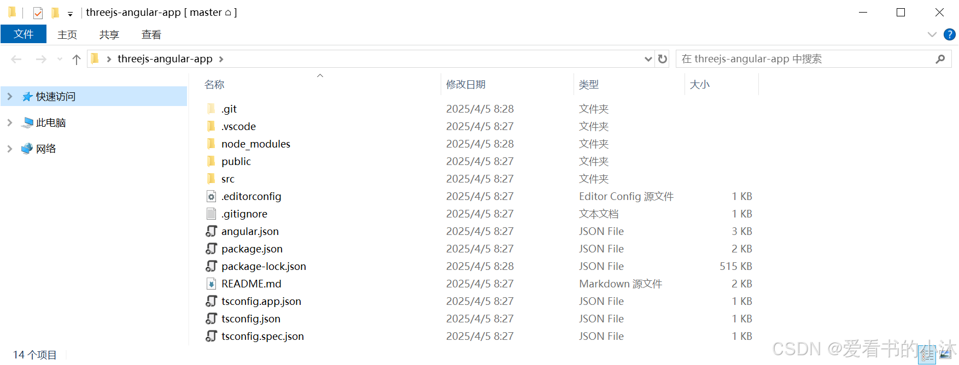Sort by 名称 column header
959x365 pixels.
coord(214,85)
